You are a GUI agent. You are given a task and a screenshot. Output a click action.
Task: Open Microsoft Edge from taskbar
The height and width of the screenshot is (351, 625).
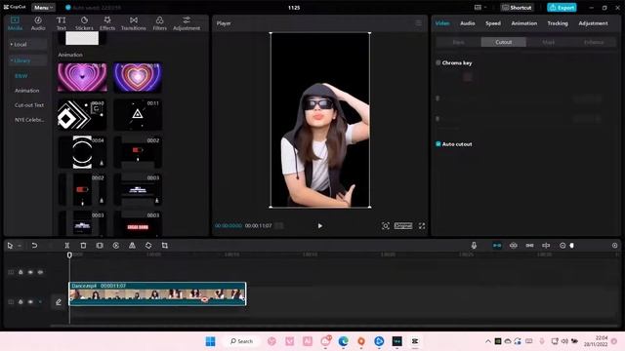343,341
